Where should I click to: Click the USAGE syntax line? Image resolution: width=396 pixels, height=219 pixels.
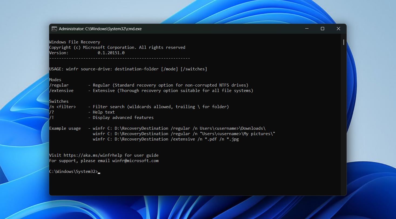pyautogui.click(x=128, y=69)
